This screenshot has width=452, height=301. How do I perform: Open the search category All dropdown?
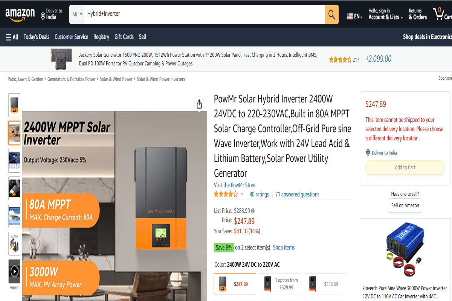(x=77, y=14)
